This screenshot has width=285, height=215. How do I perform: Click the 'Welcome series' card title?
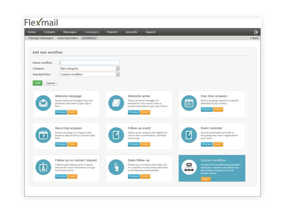[139, 96]
